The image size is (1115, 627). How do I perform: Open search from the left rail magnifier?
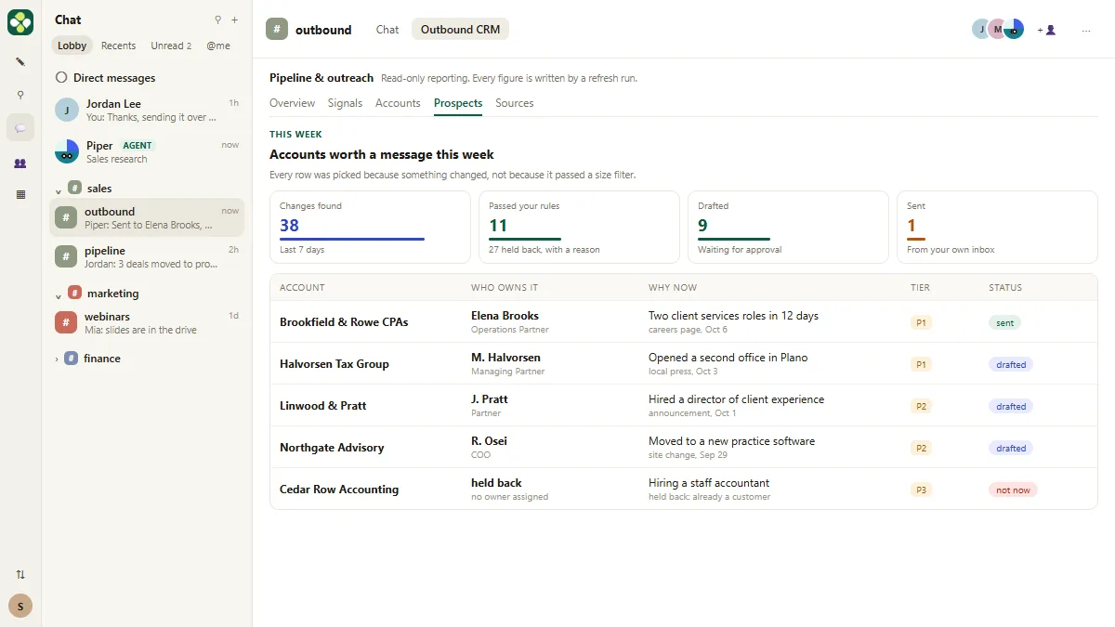tap(20, 95)
